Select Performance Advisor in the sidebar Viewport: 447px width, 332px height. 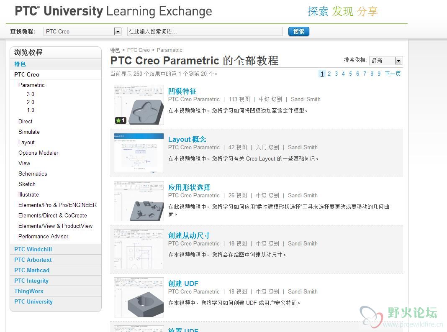tap(44, 237)
